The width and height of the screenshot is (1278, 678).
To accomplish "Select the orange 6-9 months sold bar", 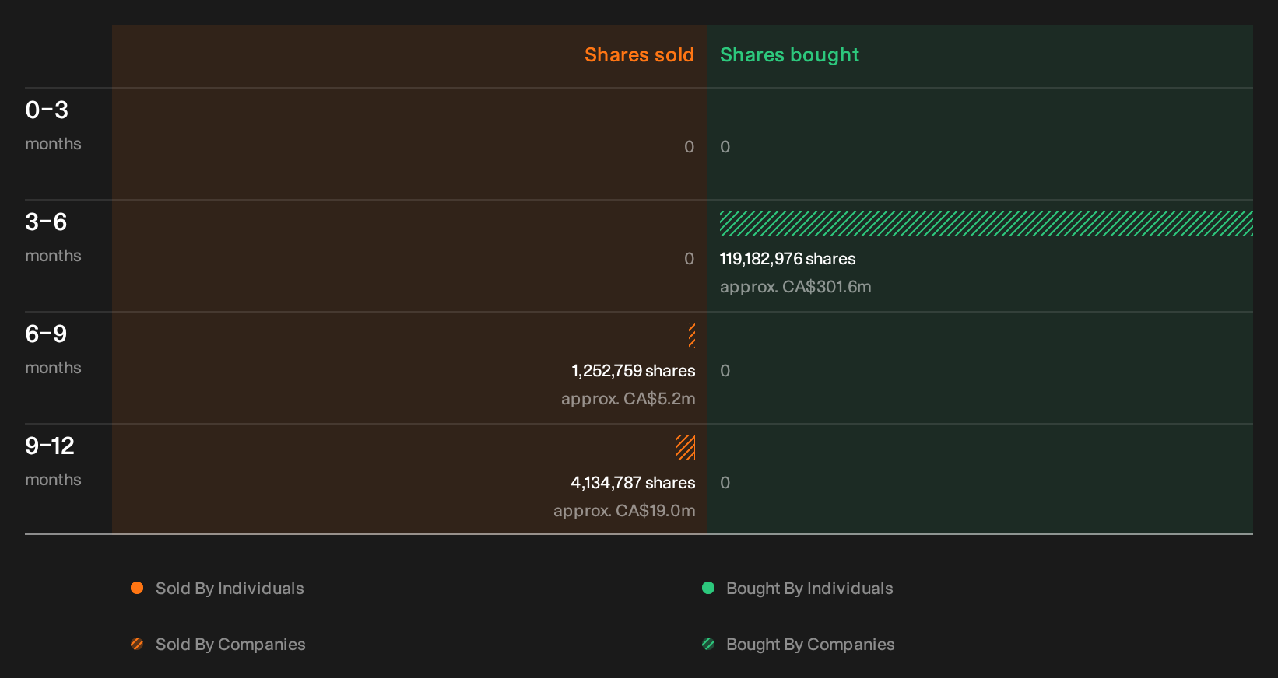I will [692, 336].
